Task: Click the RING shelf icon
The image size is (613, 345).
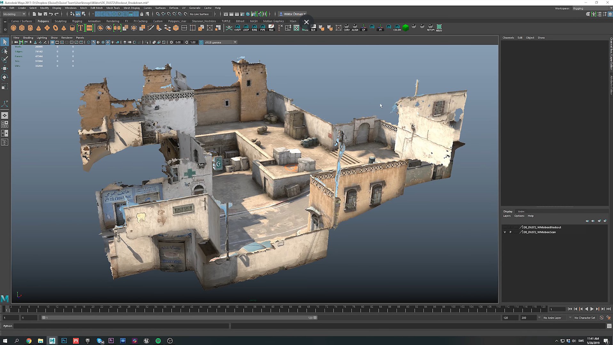Action: 254,28
